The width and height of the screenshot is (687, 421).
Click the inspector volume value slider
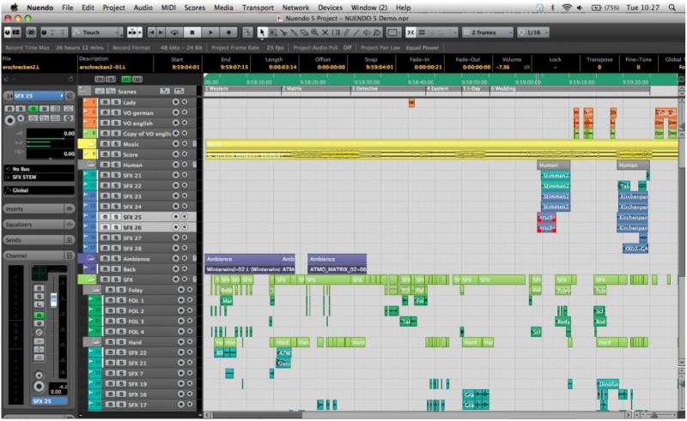coord(51,134)
